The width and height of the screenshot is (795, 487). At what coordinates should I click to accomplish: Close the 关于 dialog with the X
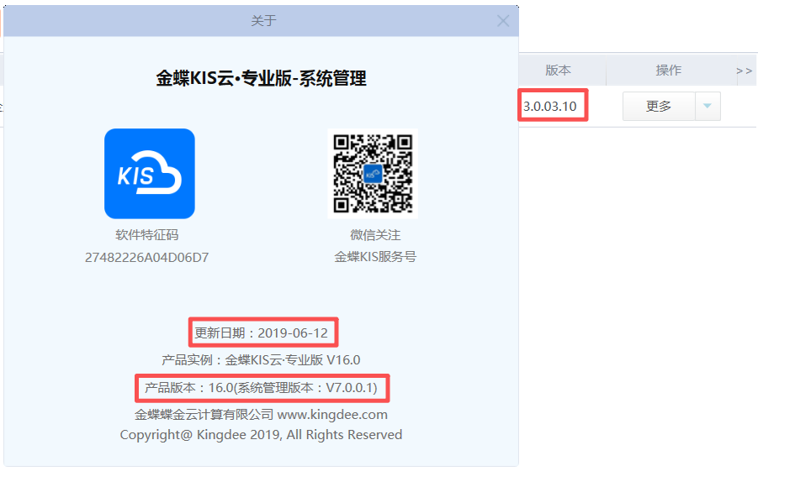[503, 21]
